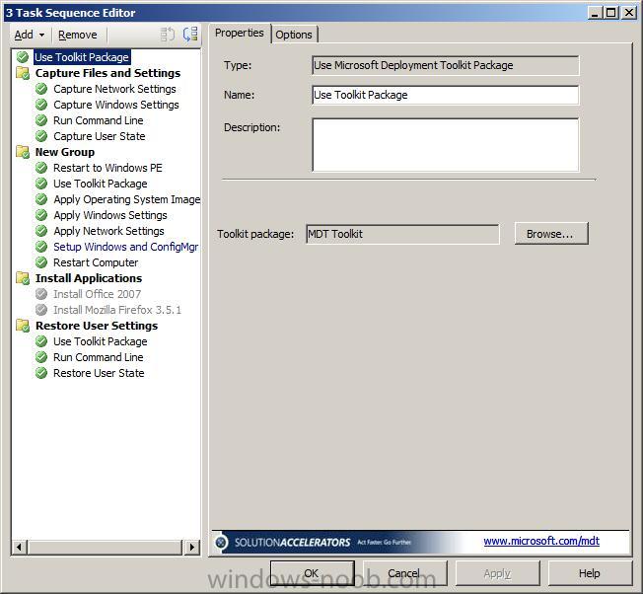Click the Browse... button
Screen dimensions: 643x594
[551, 234]
